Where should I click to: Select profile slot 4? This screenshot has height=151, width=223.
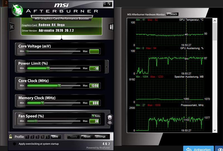coord(43,137)
